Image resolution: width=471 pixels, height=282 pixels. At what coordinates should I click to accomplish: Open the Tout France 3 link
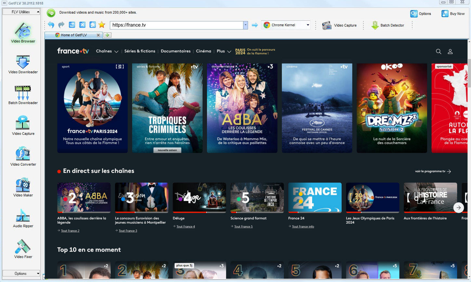tap(128, 231)
